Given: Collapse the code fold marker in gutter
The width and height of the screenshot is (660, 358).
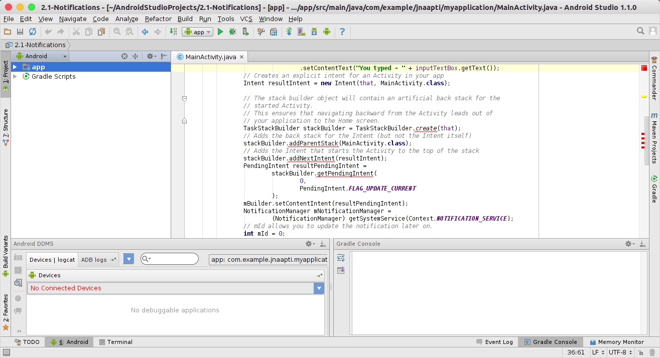Looking at the screenshot, I should coord(184,99).
